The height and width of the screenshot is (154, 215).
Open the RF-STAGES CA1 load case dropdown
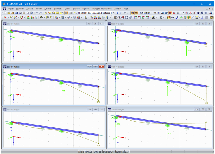click(114, 13)
